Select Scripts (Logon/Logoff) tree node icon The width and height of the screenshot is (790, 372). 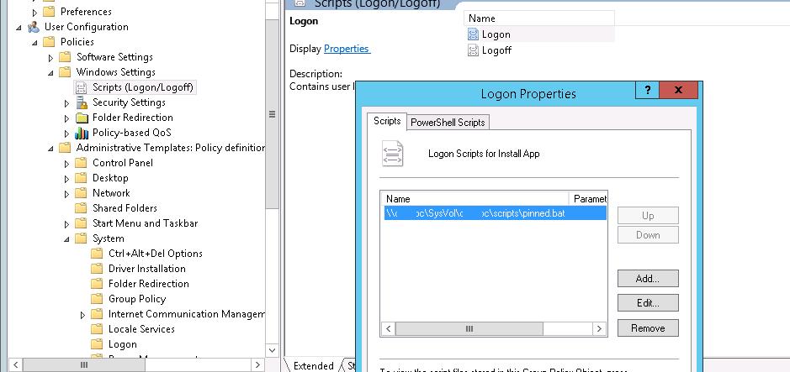click(x=82, y=87)
